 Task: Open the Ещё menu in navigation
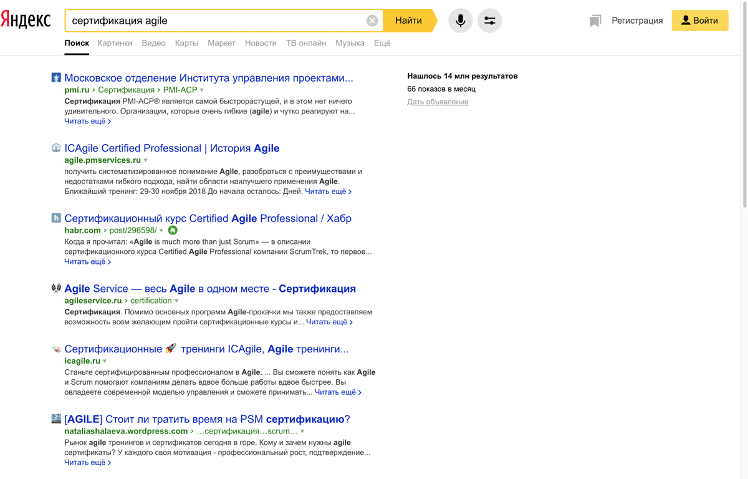[x=382, y=43]
